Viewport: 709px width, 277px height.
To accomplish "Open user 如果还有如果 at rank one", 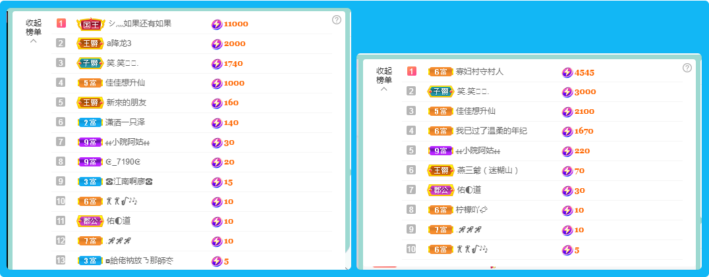I will (140, 24).
